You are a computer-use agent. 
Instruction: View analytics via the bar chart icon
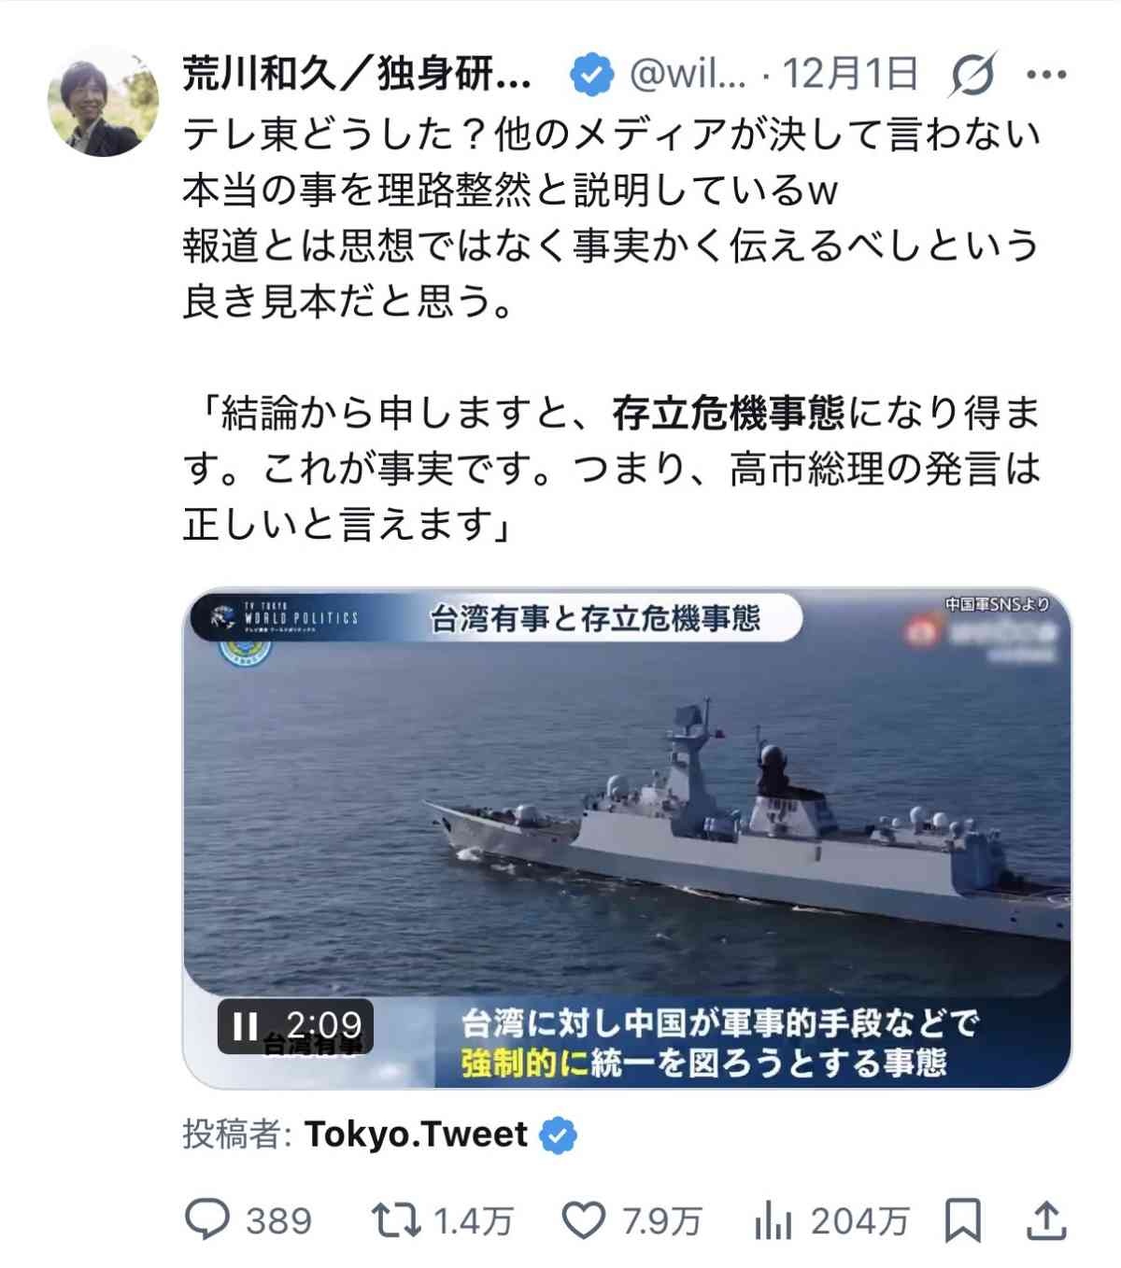pos(773,1220)
